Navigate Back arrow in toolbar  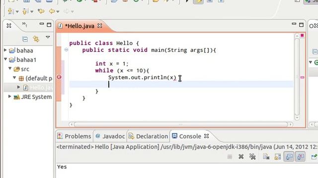coord(52,11)
